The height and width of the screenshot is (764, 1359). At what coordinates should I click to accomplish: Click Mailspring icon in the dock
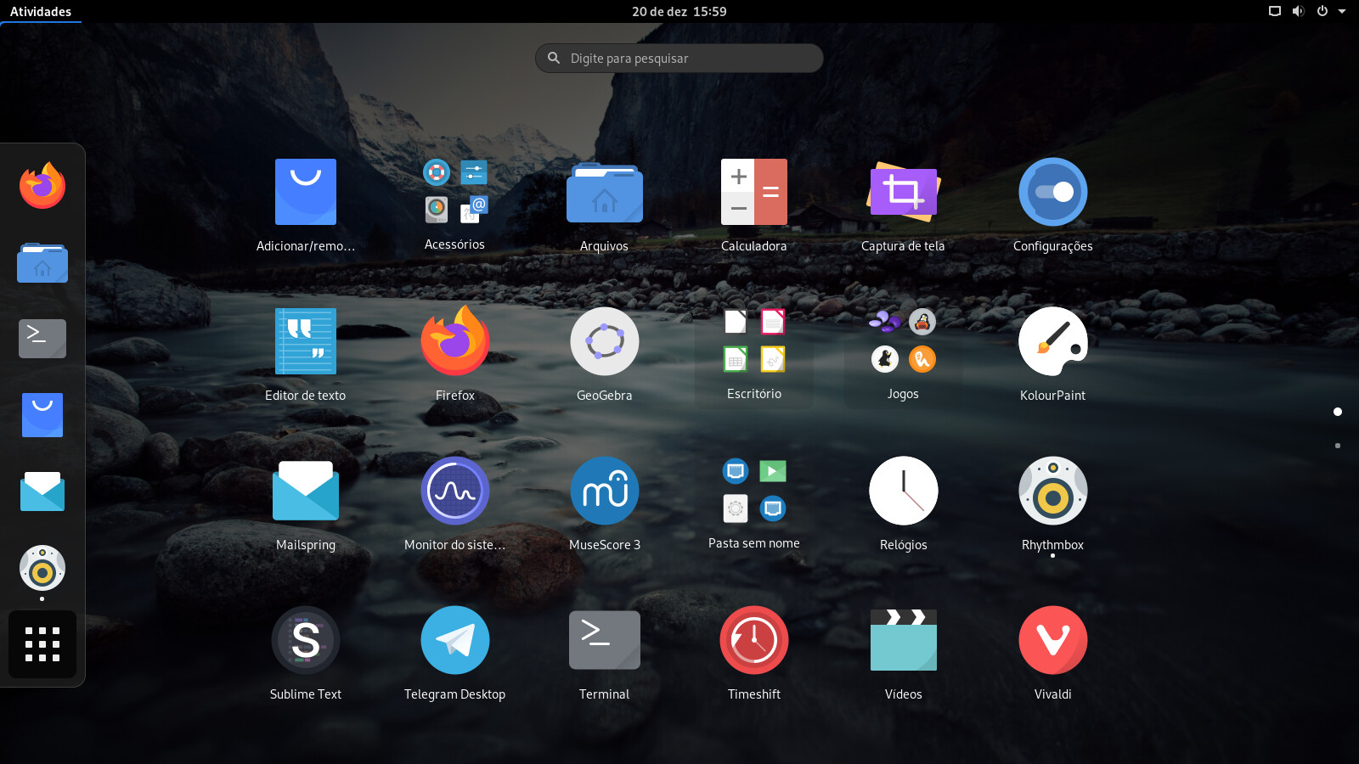42,492
